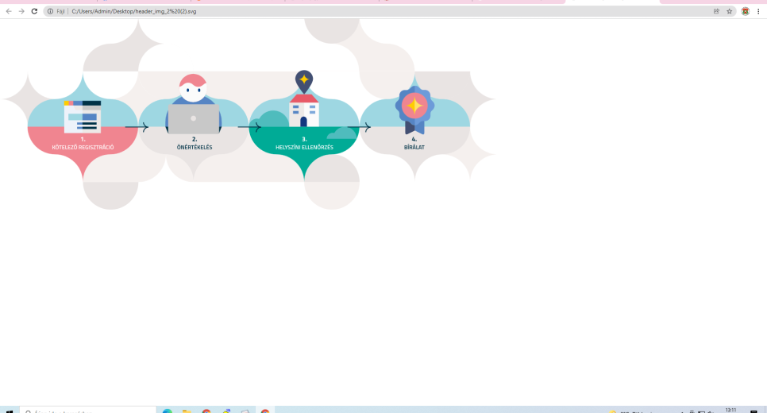Click the taskbar clock showing 13:11
The image size is (767, 413).
(x=730, y=410)
